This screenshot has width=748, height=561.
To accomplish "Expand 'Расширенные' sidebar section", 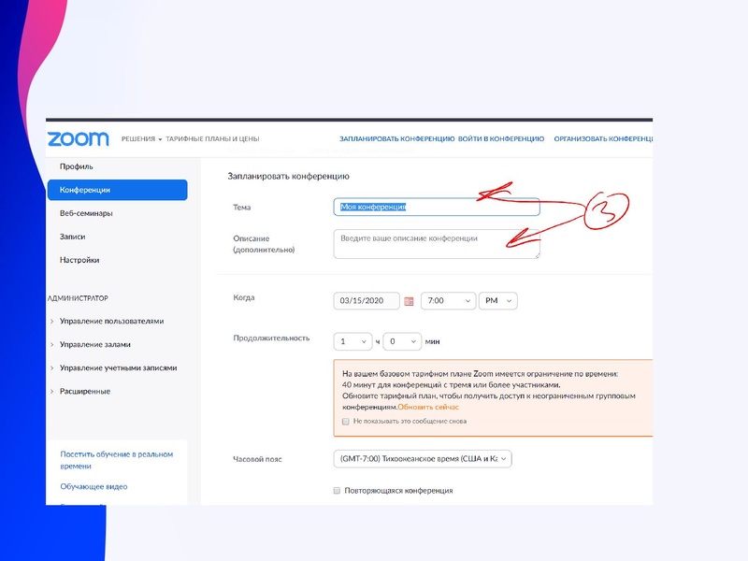I will tap(84, 392).
